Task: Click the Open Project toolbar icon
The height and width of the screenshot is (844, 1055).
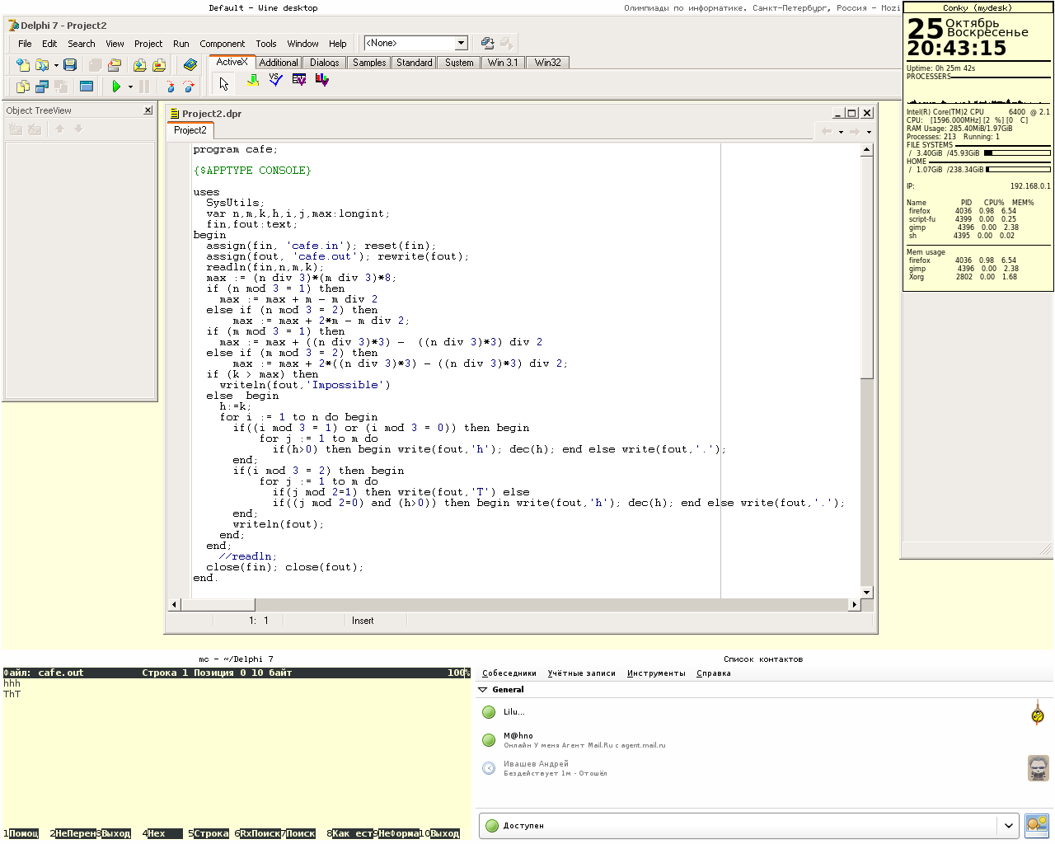Action: click(x=115, y=65)
